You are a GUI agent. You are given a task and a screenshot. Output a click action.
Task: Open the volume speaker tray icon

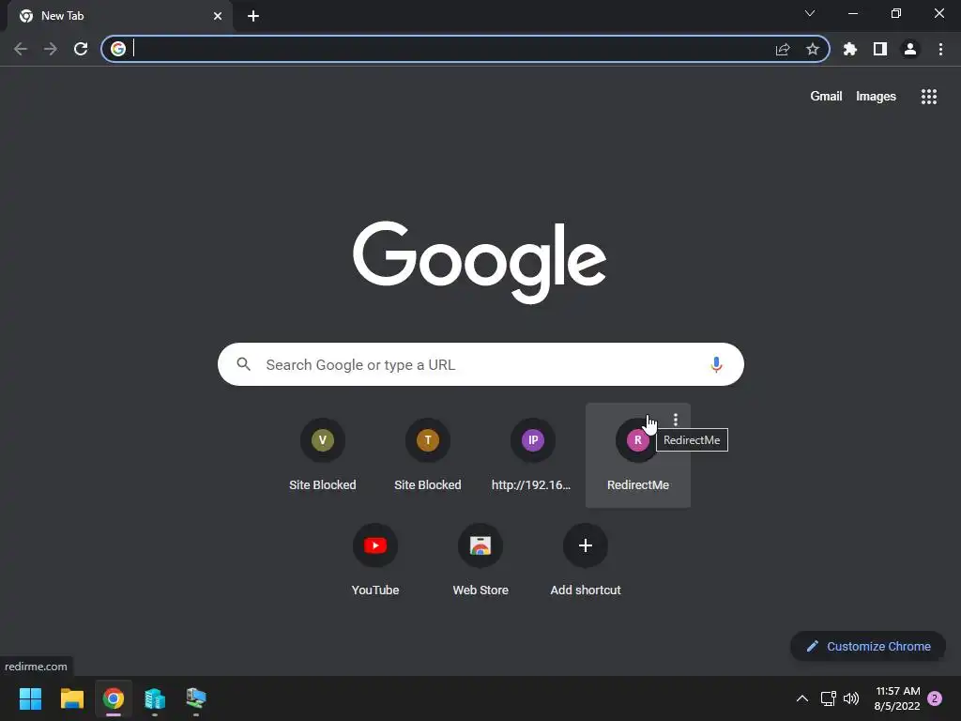851,698
